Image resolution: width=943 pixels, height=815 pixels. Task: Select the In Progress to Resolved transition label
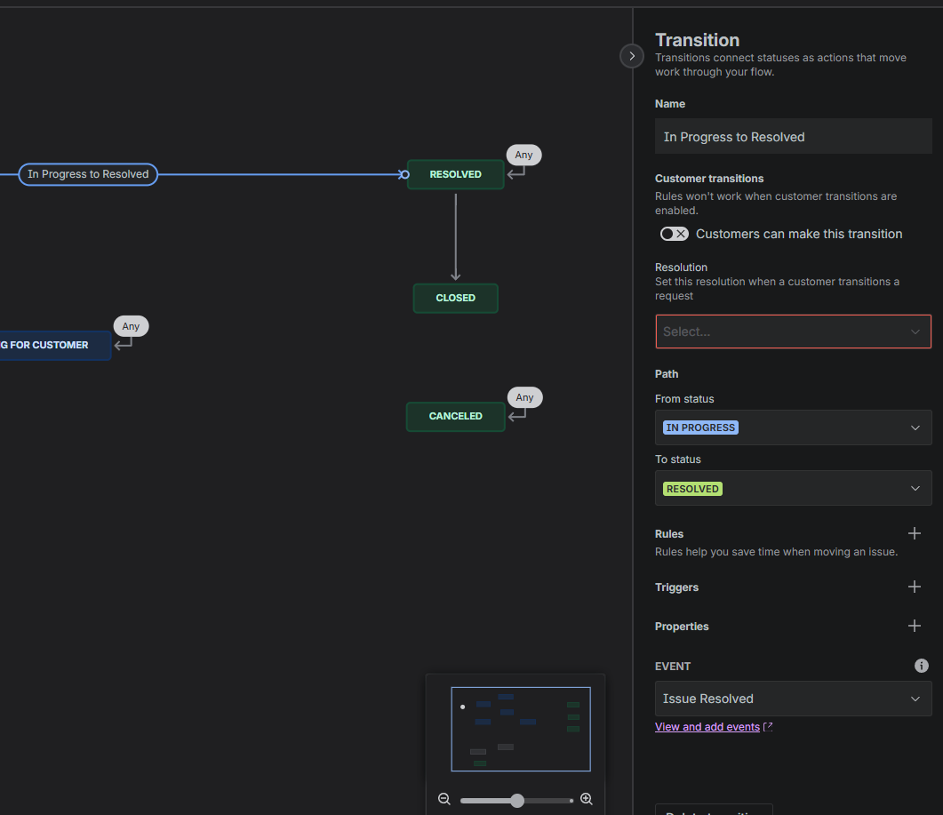click(x=88, y=174)
